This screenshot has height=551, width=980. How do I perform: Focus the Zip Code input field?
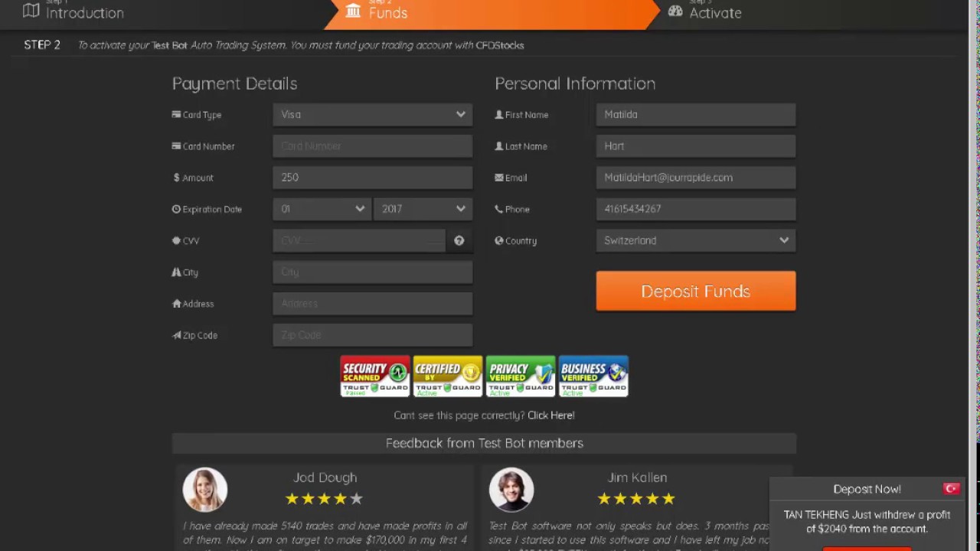[373, 335]
